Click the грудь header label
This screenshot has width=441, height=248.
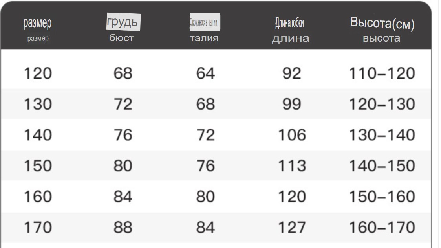(123, 22)
